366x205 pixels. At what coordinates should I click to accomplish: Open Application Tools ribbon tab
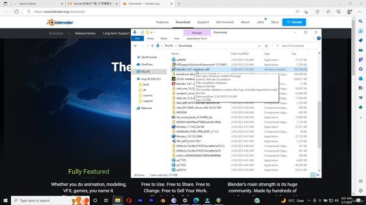click(x=197, y=38)
